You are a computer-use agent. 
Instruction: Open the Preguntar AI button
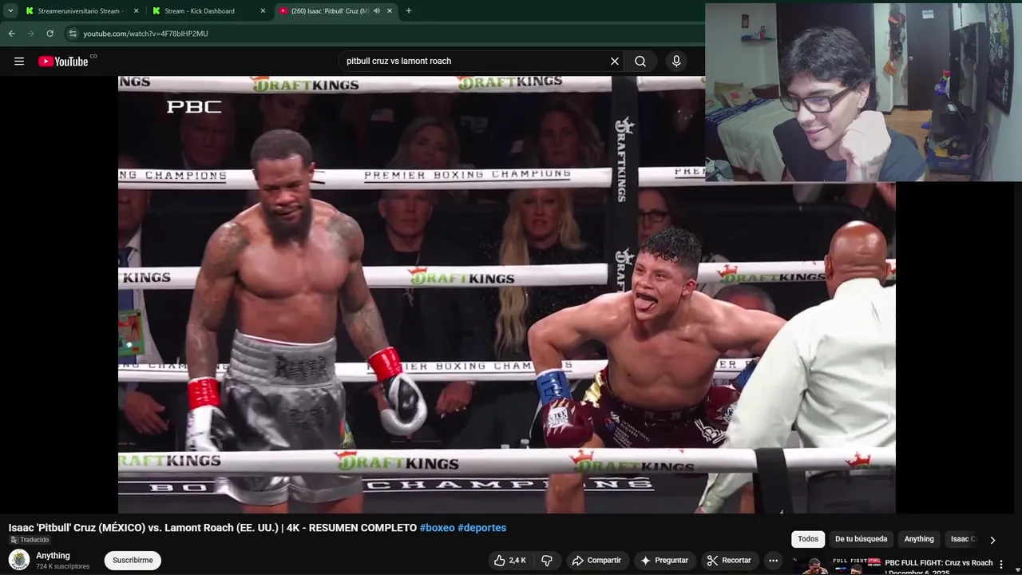tap(664, 561)
